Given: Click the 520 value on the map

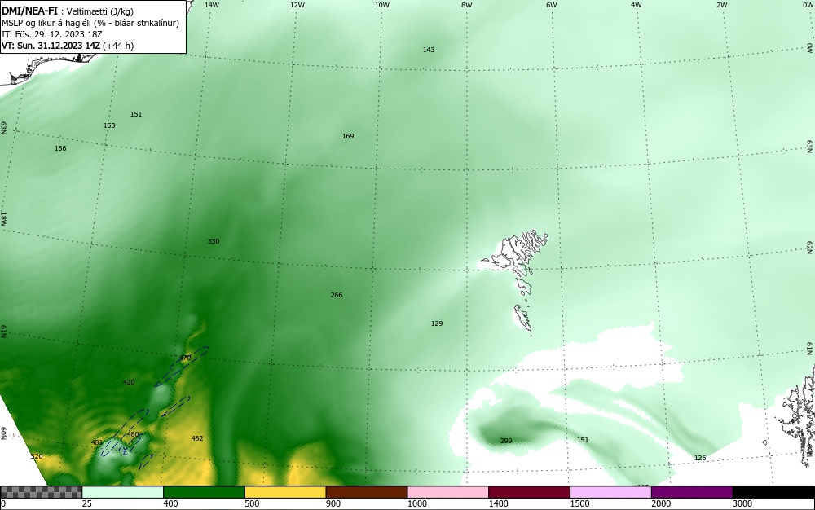Looking at the screenshot, I should (37, 456).
